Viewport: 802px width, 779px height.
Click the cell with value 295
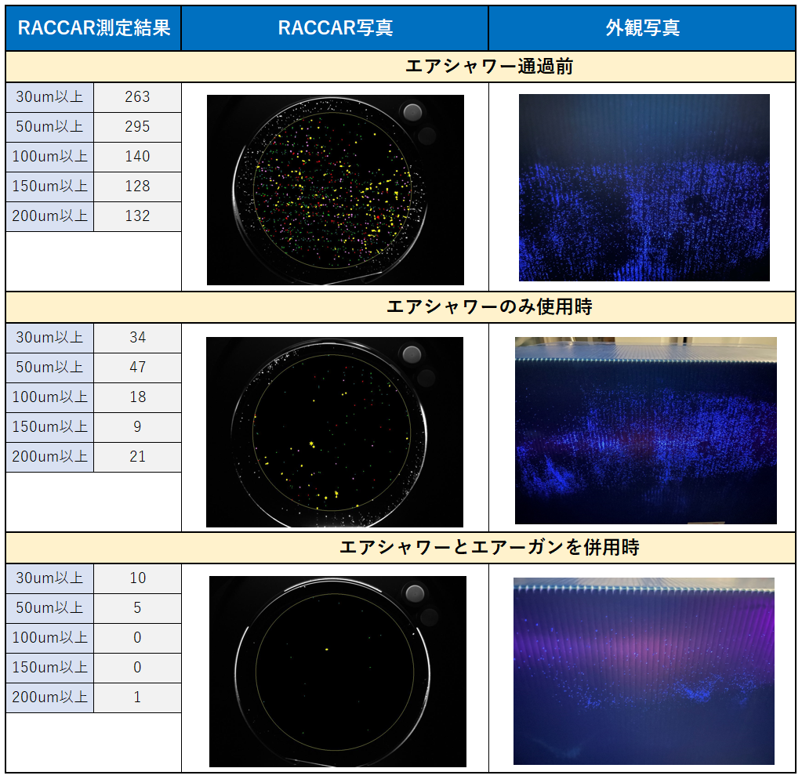(x=137, y=127)
